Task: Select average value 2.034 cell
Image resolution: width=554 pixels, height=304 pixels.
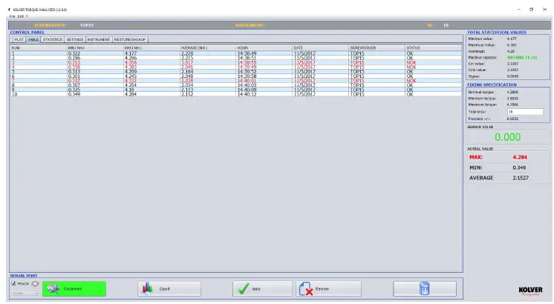Action: pyautogui.click(x=209, y=85)
